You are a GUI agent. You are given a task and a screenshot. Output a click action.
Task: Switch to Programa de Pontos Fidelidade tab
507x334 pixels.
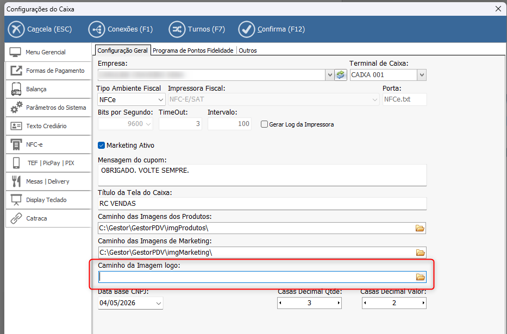coord(193,51)
